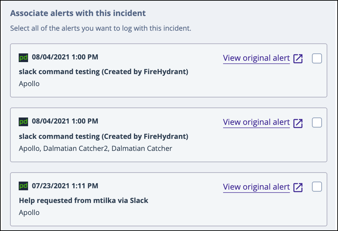
Task: Click the first slack command testing alert title
Action: 103,72
